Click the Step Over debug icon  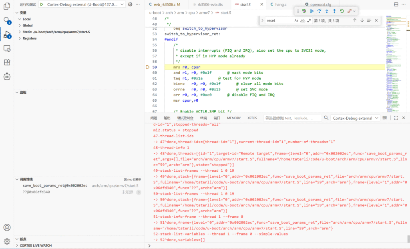[319, 11]
